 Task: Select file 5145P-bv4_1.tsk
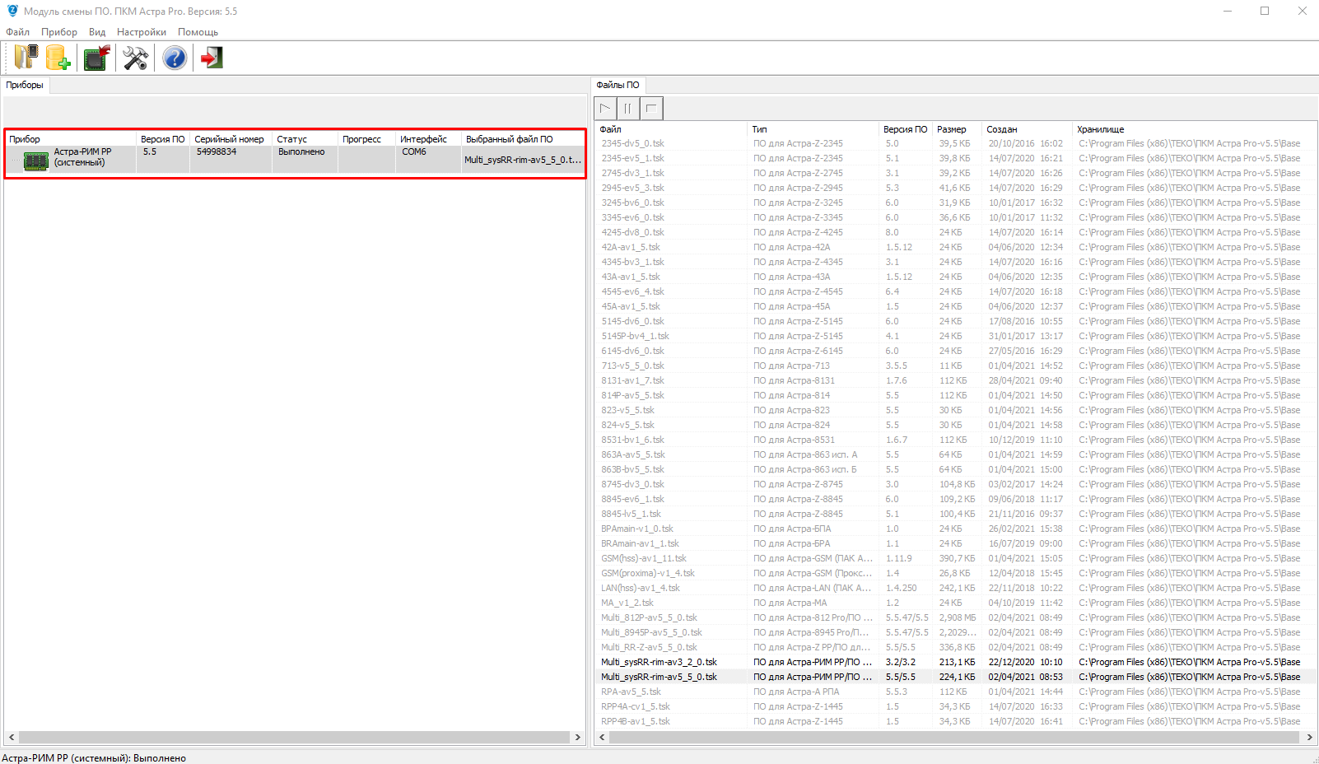pyautogui.click(x=635, y=336)
